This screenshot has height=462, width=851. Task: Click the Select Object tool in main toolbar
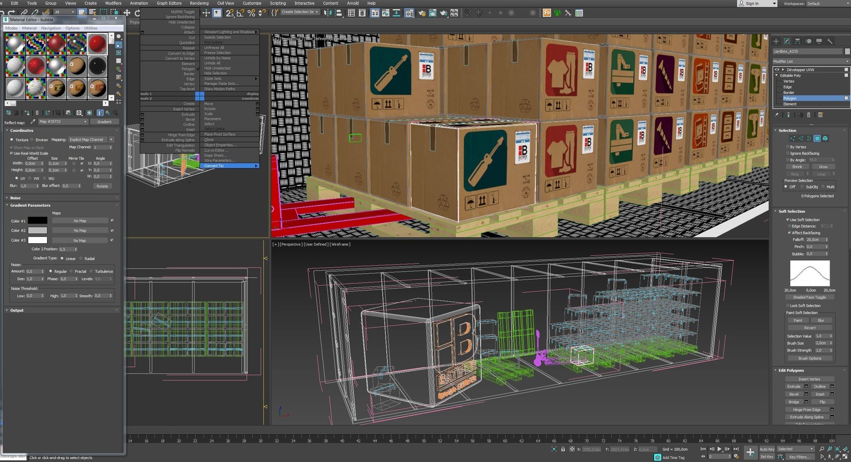82,12
